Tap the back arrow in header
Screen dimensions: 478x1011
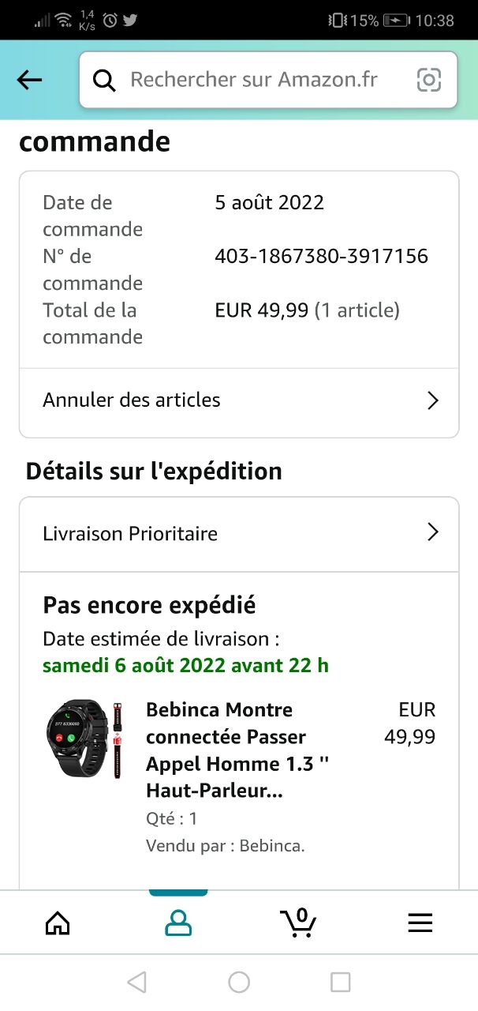point(29,80)
